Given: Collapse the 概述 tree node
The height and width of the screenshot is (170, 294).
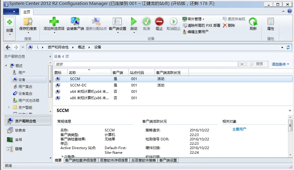Looking at the screenshot, I should click(x=6, y=66).
